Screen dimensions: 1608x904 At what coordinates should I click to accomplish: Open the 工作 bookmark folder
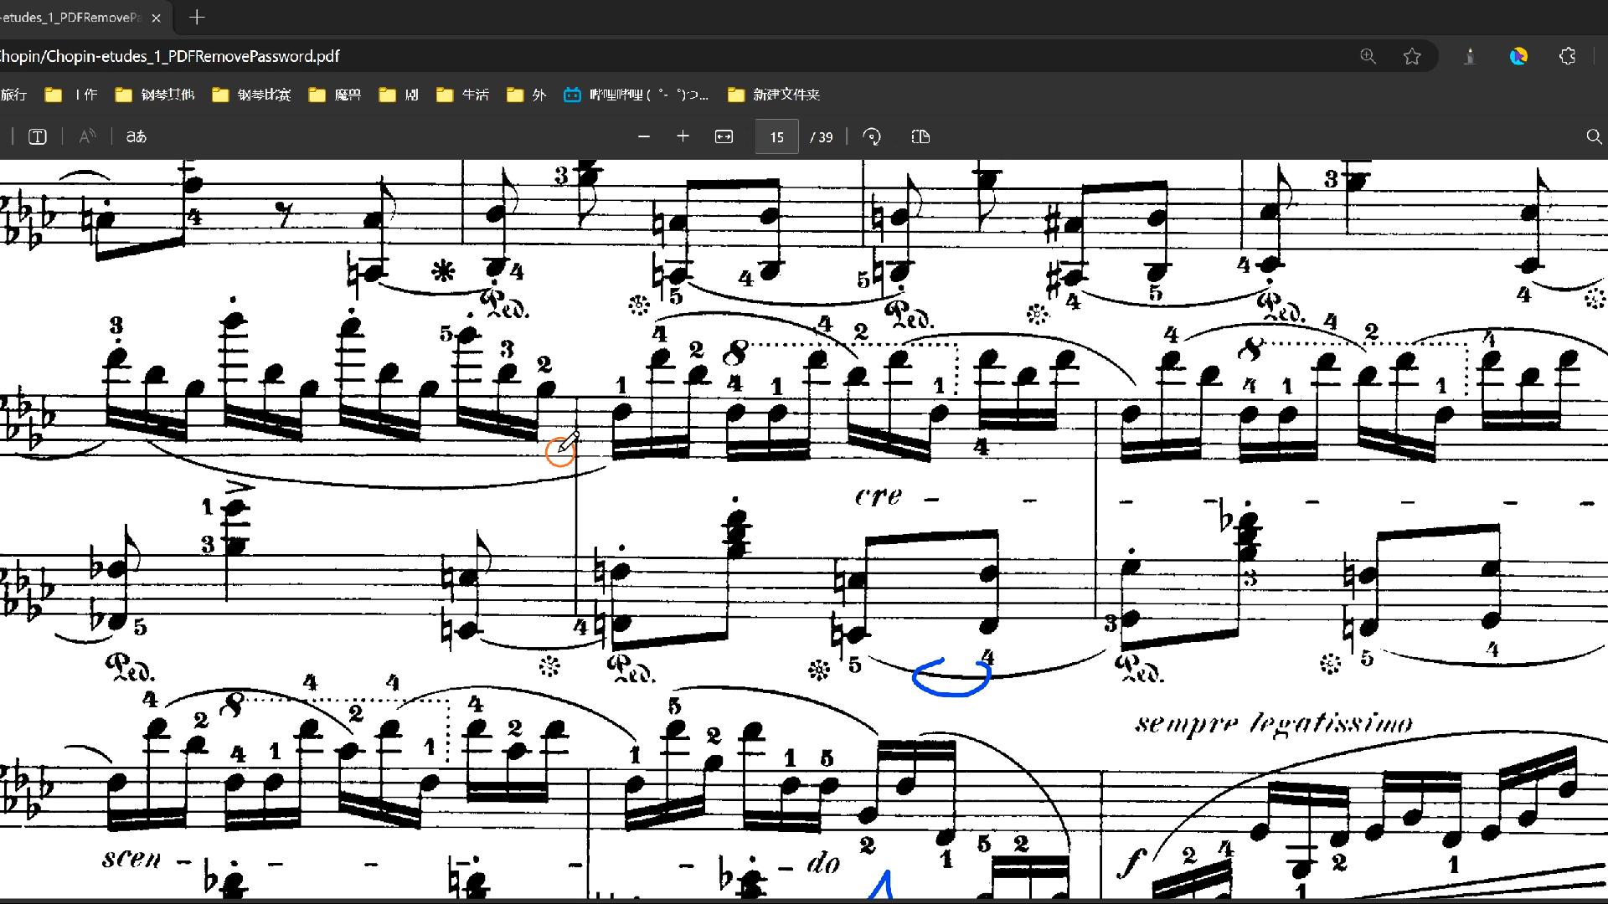[71, 95]
